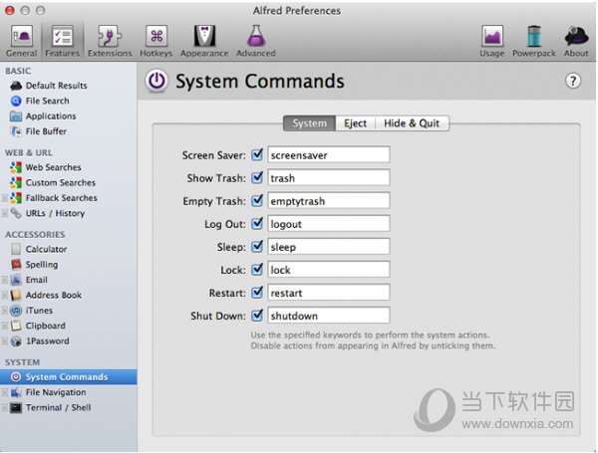598x453 pixels.
Task: Open the Hotkeys command-key icon
Action: click(156, 37)
